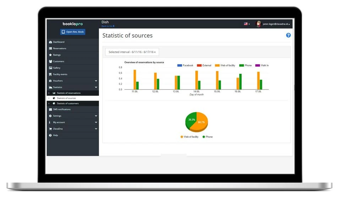Click the Gallery picture icon
Screen dimensions: 339x197
point(50,68)
